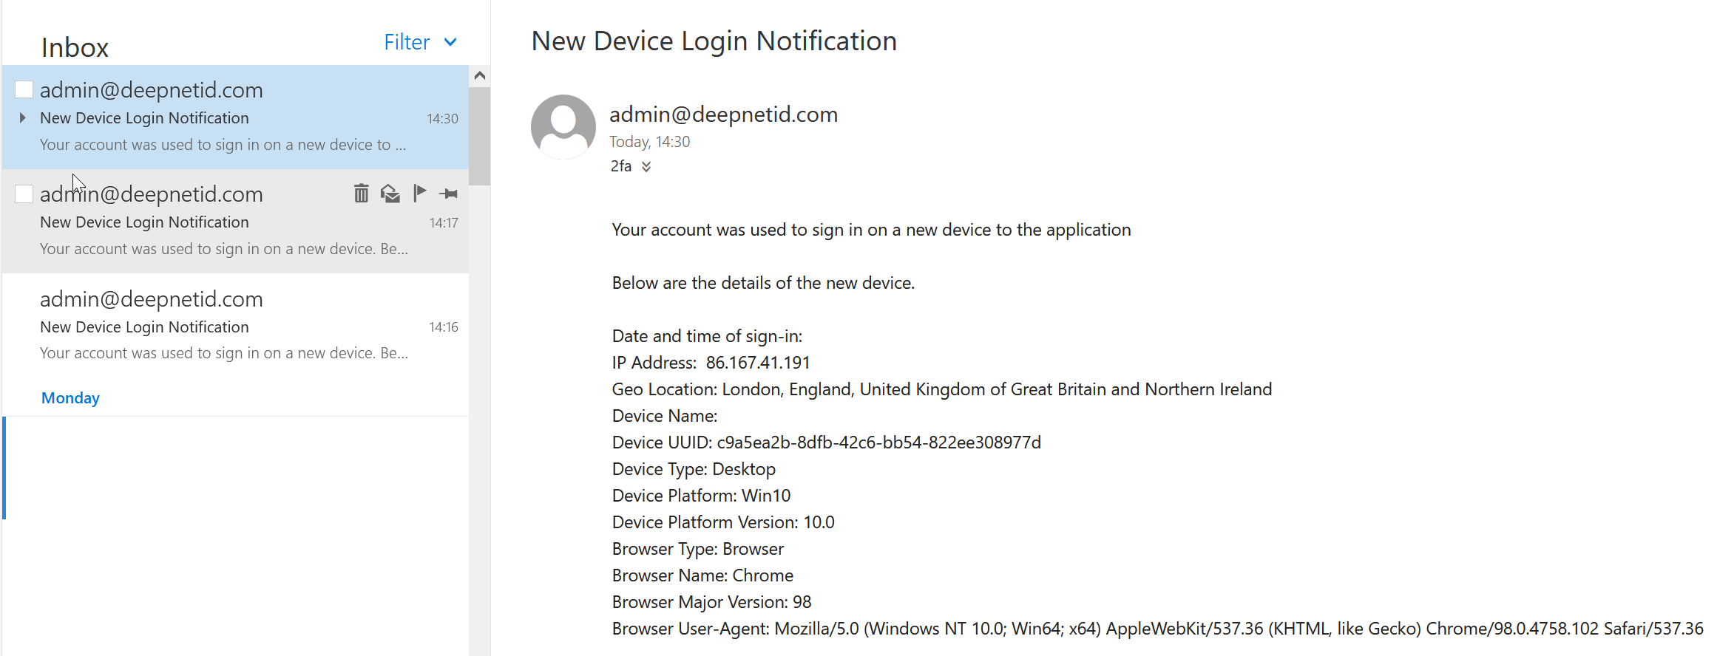Viewport: 1717px width, 656px height.
Task: Pin the 14:17 email to top
Action: 448,194
